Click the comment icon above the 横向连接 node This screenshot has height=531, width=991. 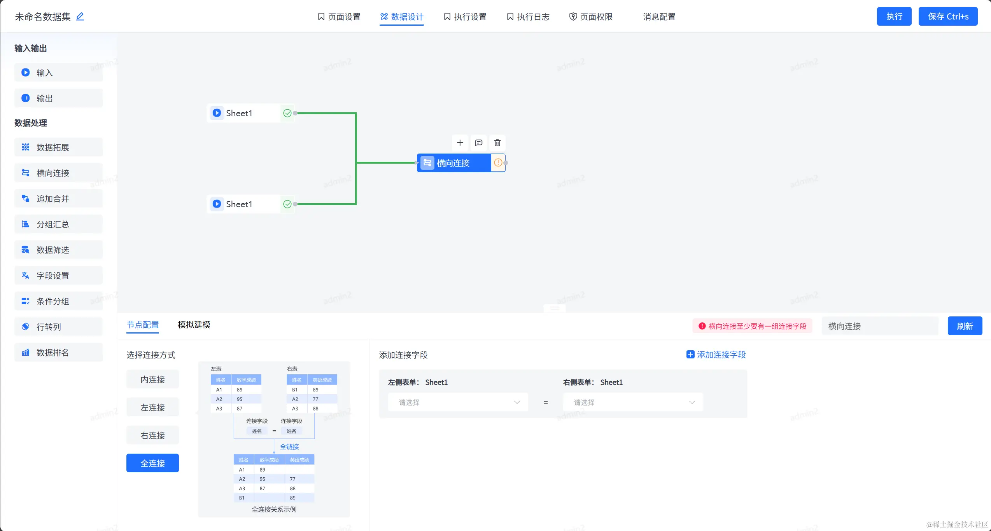(x=479, y=143)
